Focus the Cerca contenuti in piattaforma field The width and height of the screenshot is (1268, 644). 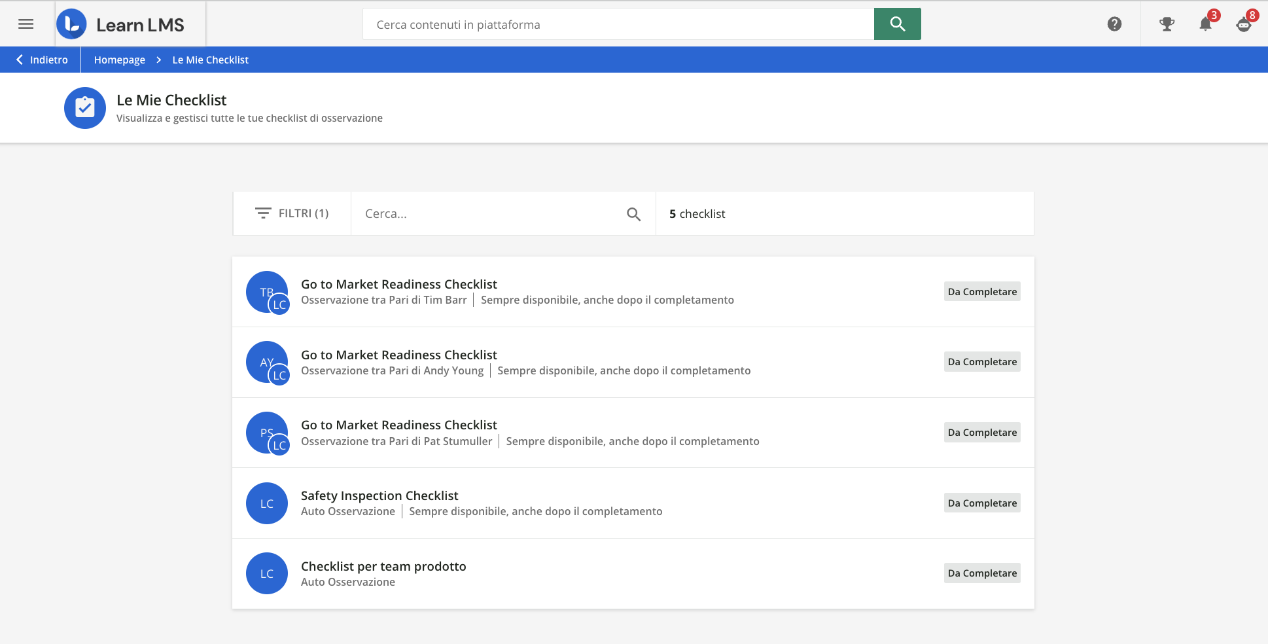click(x=618, y=24)
